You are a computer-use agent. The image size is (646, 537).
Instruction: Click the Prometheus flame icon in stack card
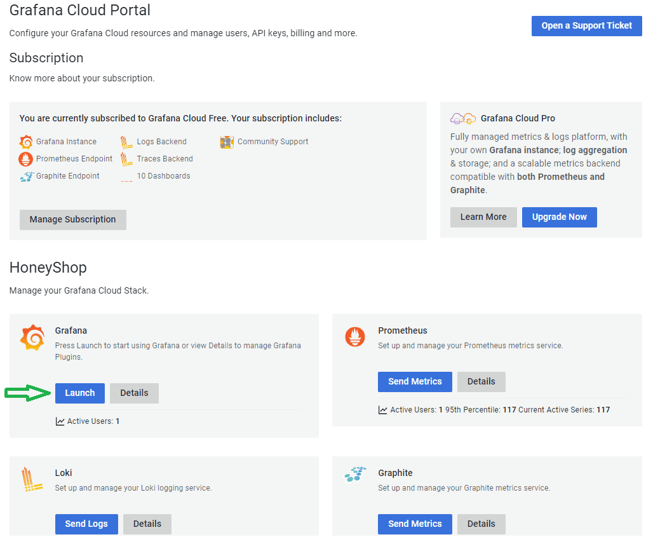point(355,336)
